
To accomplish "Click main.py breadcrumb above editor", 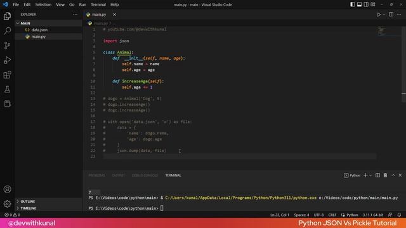I will 101,23.
